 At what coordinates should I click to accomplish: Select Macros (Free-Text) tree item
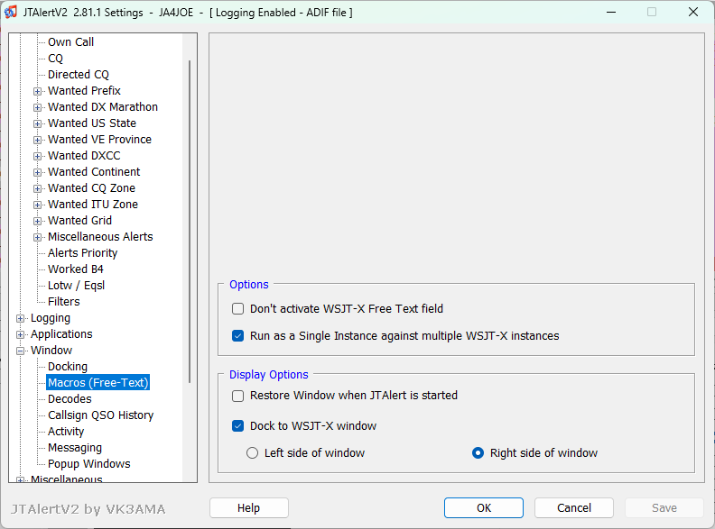[98, 383]
